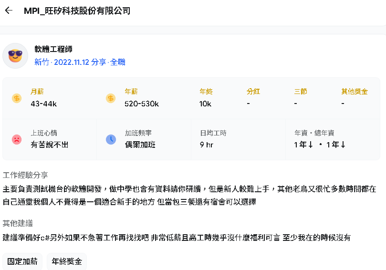Screen dimensions: 386x270
Task: Click the paragraph starting 主要負責測試機台
Action: (189, 196)
